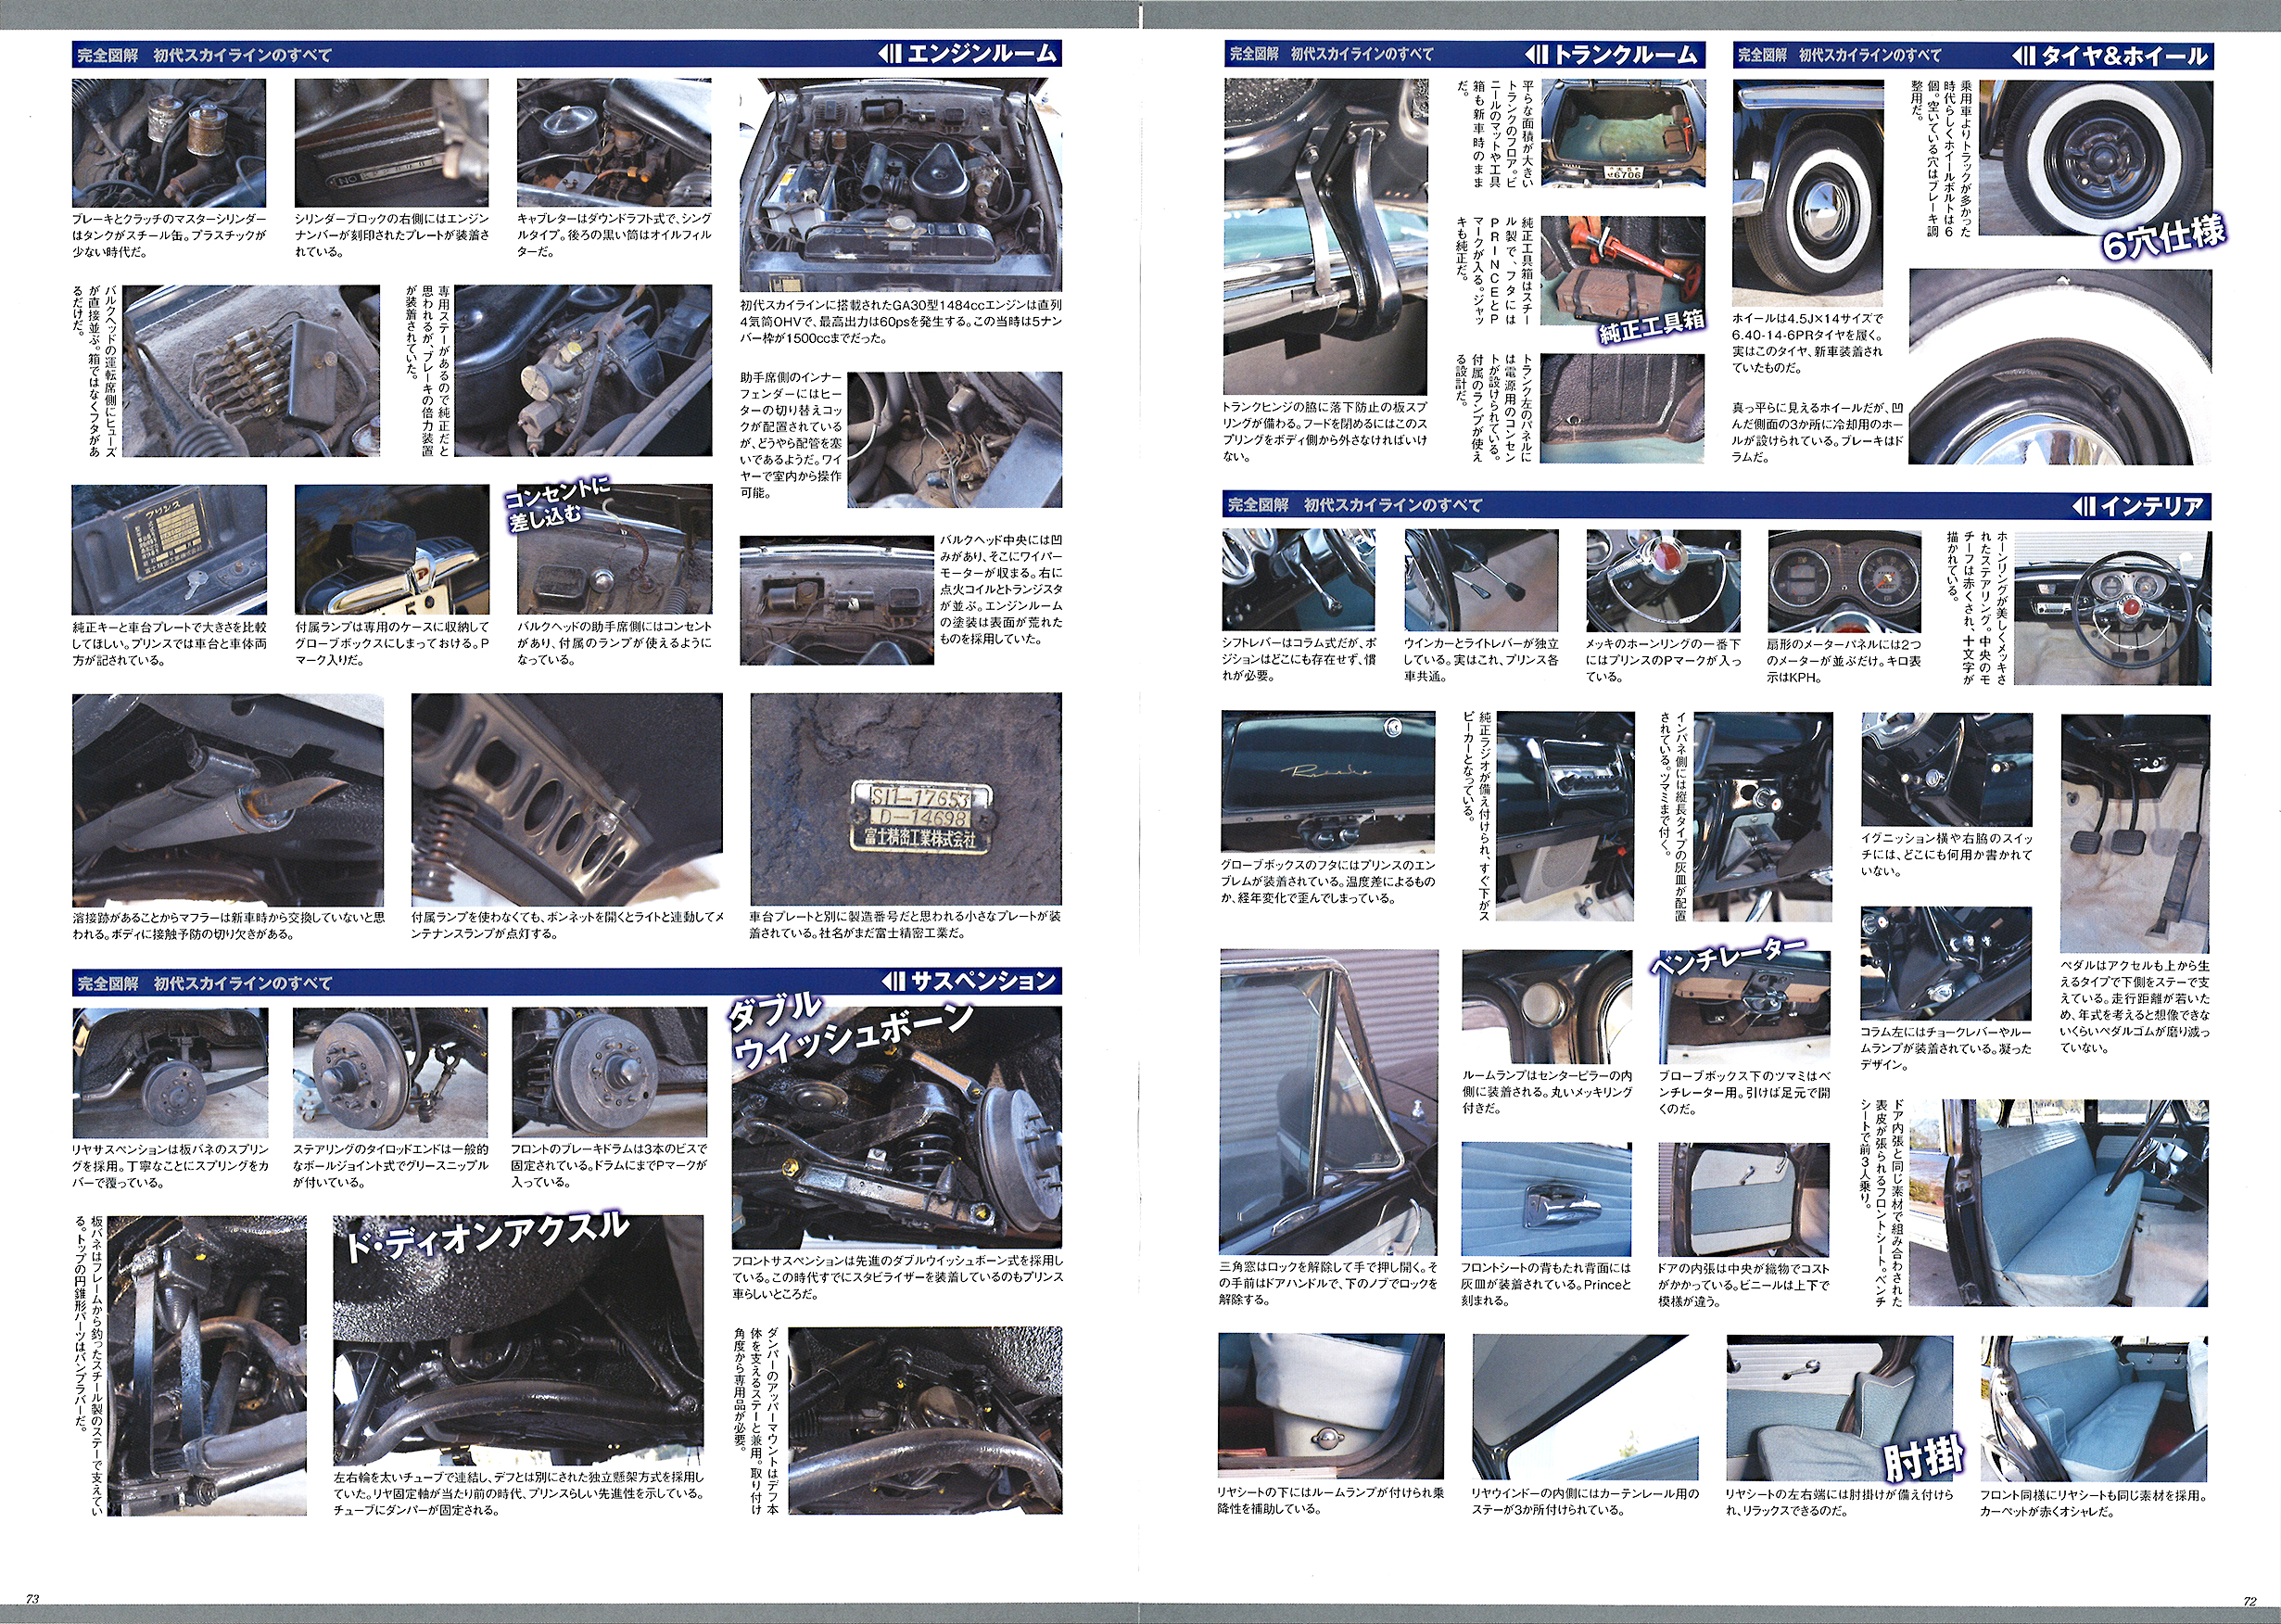Click the インテリア section title
2281x1624 pixels.
coord(2151,506)
